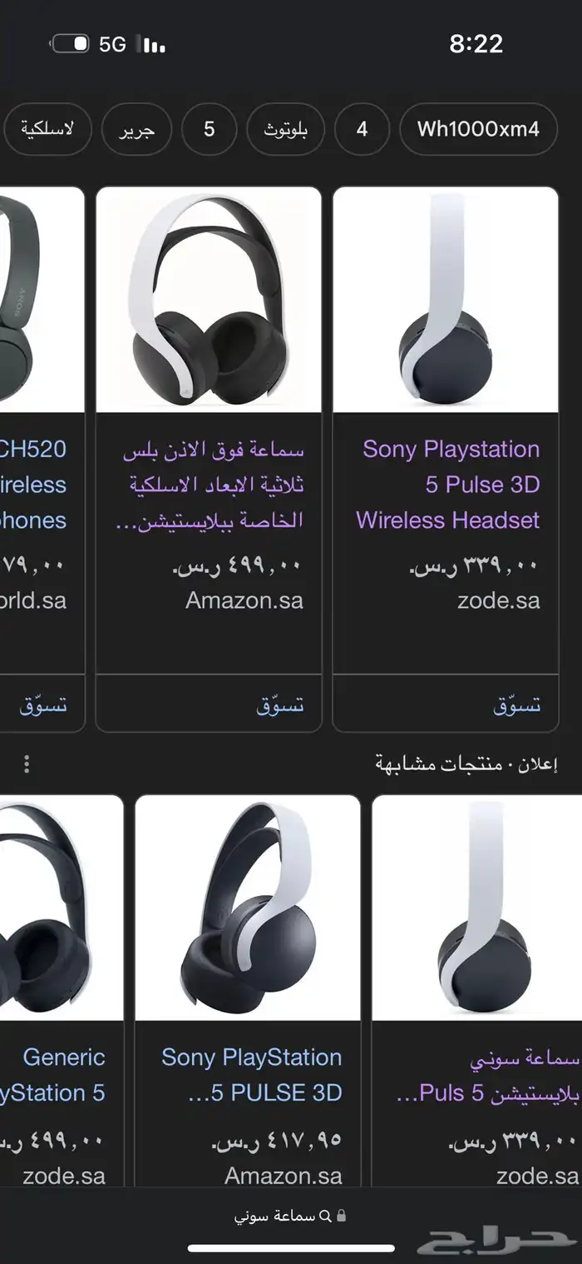The width and height of the screenshot is (582, 1264).
Task: Choose the لاسلكية filter chip
Action: [x=45, y=129]
